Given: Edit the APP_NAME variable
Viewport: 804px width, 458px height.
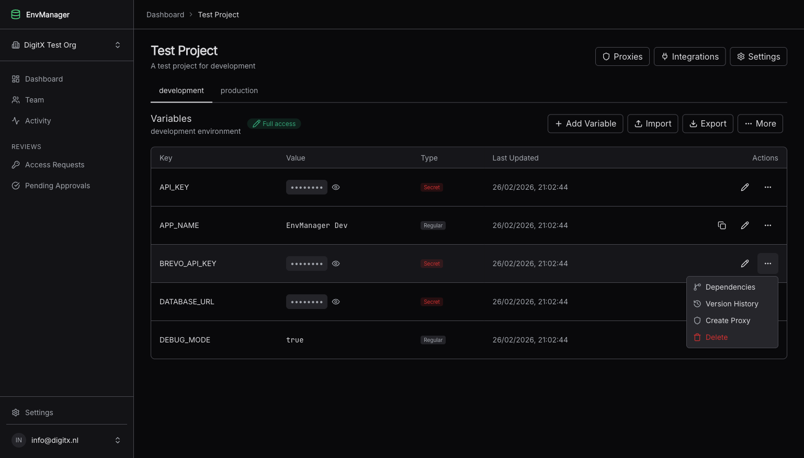Looking at the screenshot, I should click(745, 225).
